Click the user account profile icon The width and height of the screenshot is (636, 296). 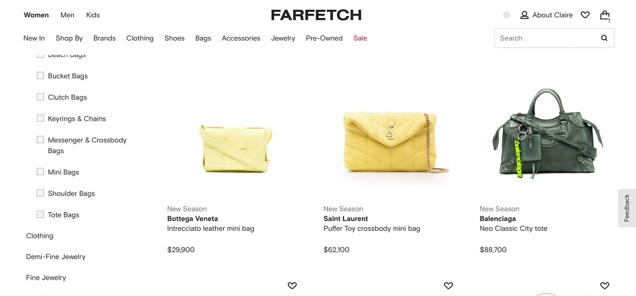(x=524, y=15)
